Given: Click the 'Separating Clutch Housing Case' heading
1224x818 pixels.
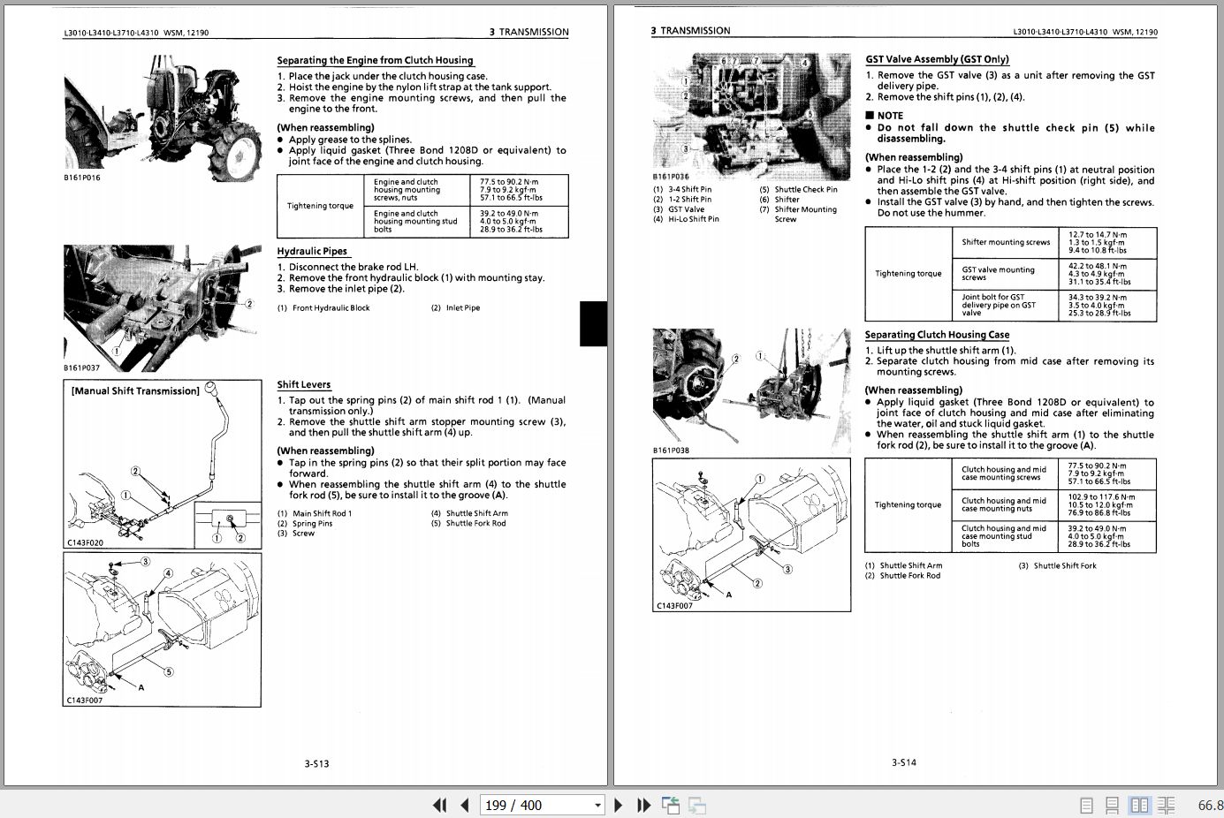Looking at the screenshot, I should click(x=937, y=335).
